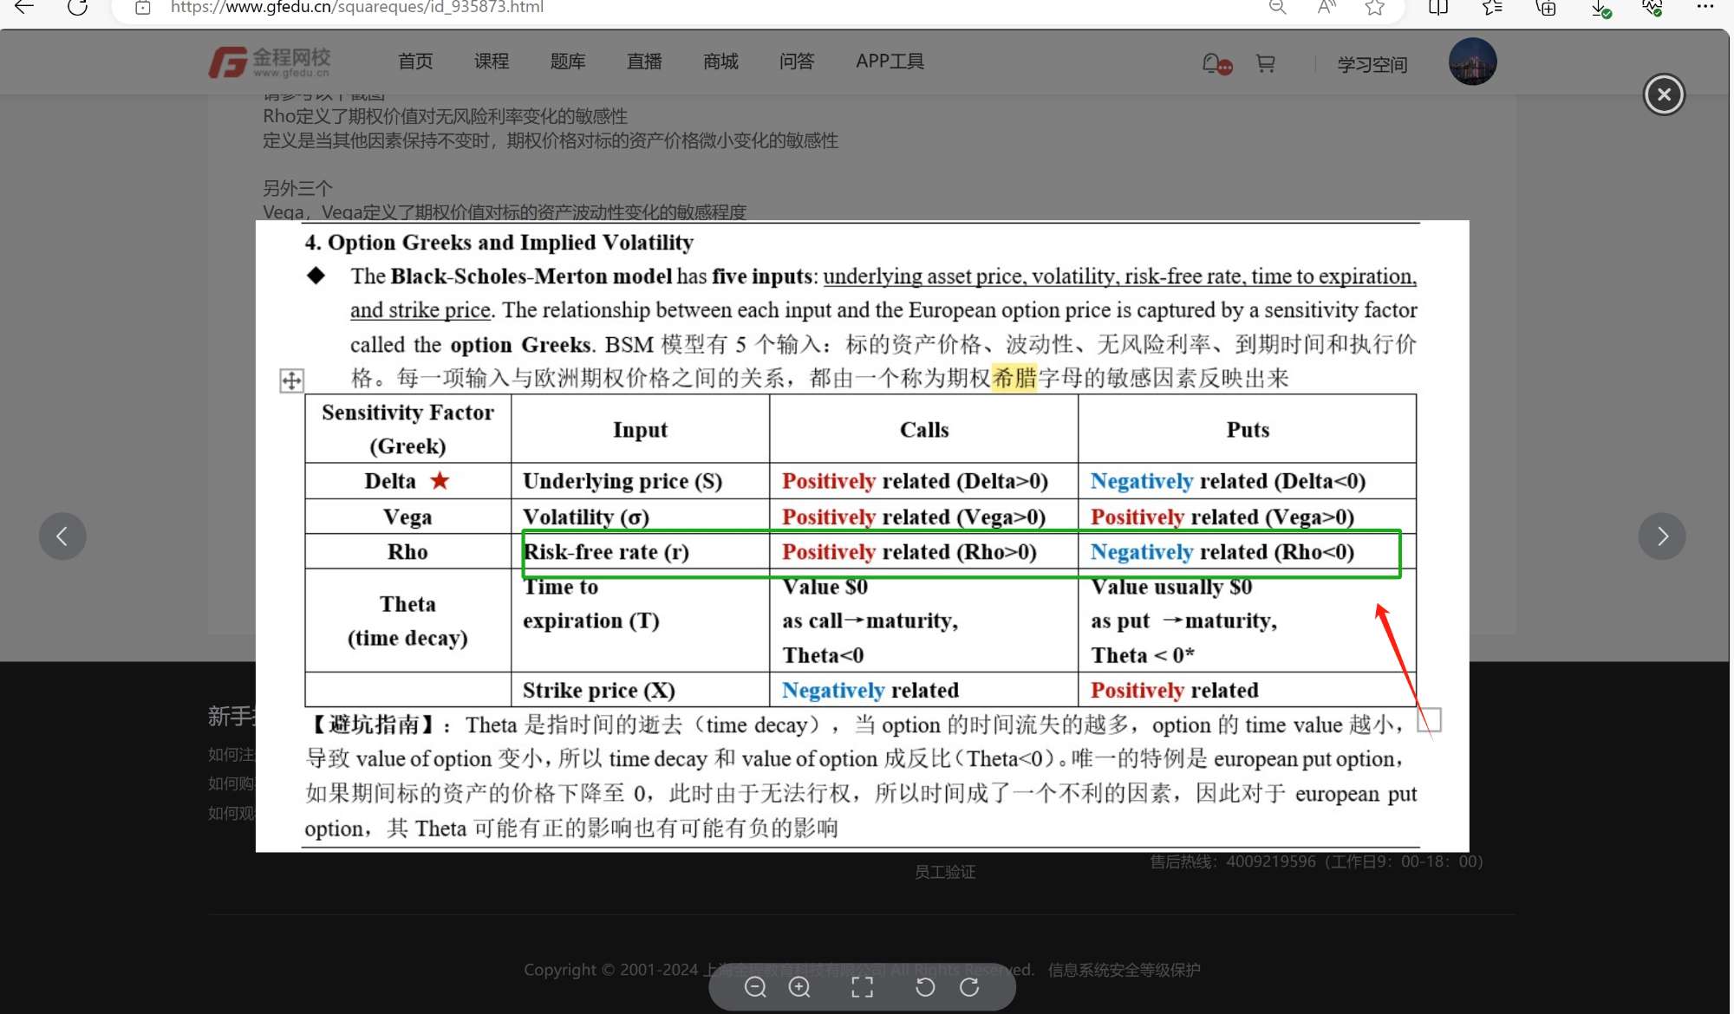Viewport: 1734px width, 1014px height.
Task: Open the shopping cart
Action: pyautogui.click(x=1265, y=63)
